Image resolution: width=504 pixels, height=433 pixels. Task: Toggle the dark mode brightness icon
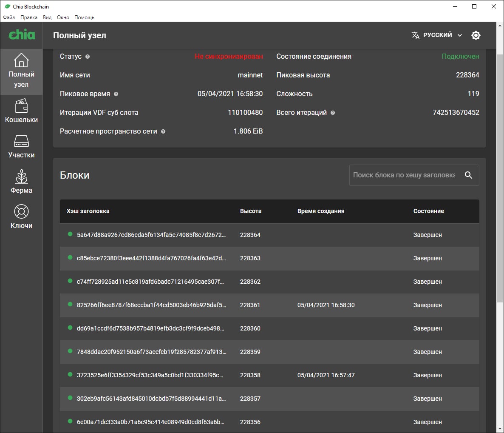(476, 35)
